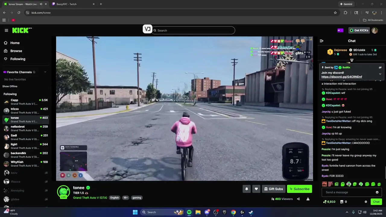Click the KICK logo
This screenshot has width=386, height=217.
pyautogui.click(x=22, y=30)
